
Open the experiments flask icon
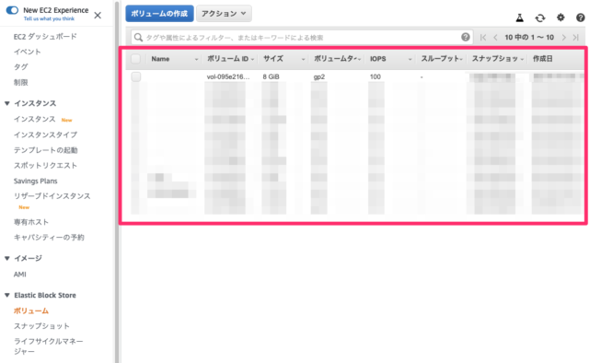point(519,18)
